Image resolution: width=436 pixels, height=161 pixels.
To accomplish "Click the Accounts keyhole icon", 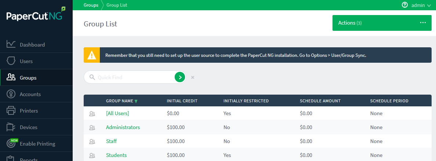I will pos(11,94).
